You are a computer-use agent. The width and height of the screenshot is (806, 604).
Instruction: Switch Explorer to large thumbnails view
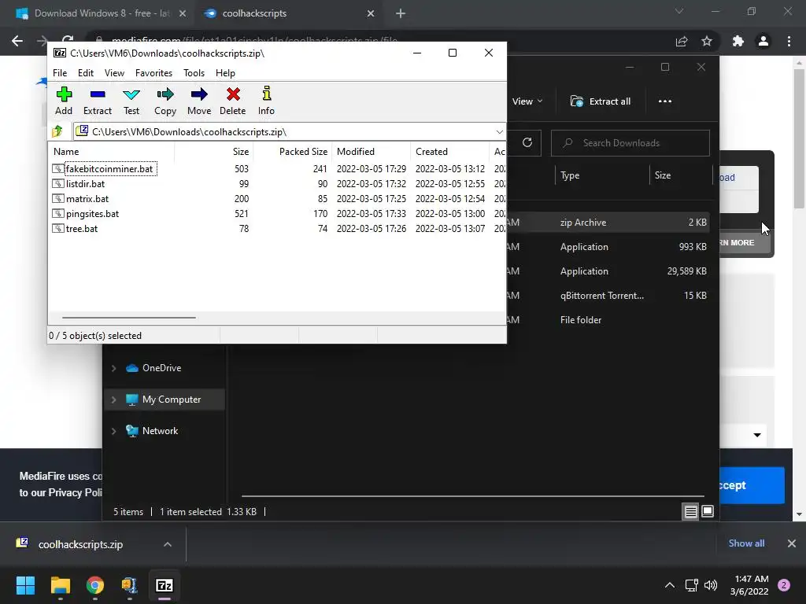pyautogui.click(x=708, y=511)
